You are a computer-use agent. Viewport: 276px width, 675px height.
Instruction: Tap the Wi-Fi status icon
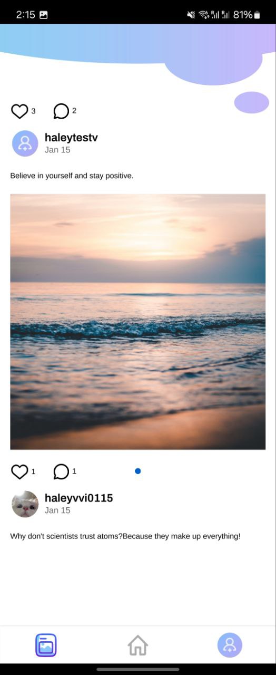[x=204, y=15]
